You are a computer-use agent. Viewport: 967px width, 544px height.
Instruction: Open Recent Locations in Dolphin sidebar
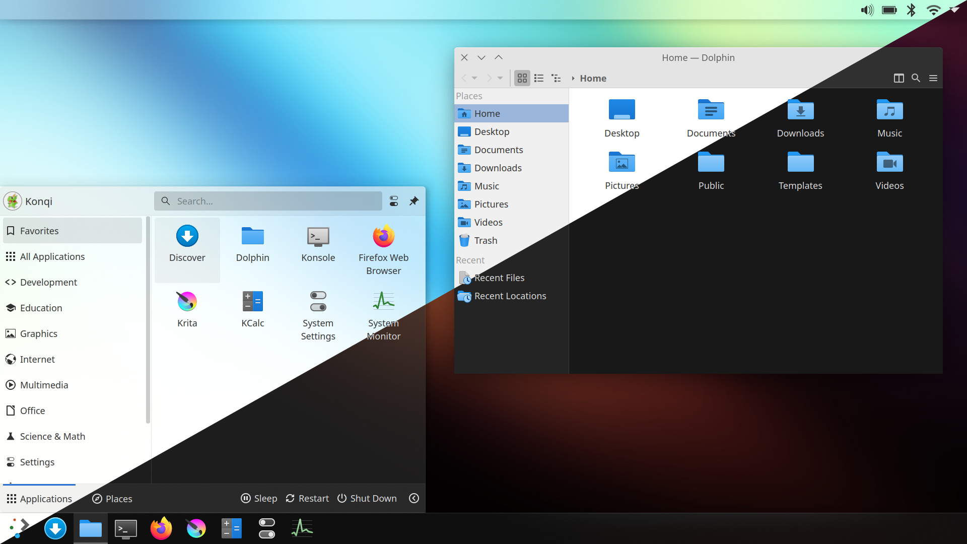point(511,296)
